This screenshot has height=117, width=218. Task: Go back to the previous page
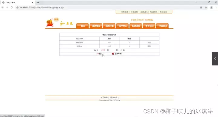click(3, 8)
